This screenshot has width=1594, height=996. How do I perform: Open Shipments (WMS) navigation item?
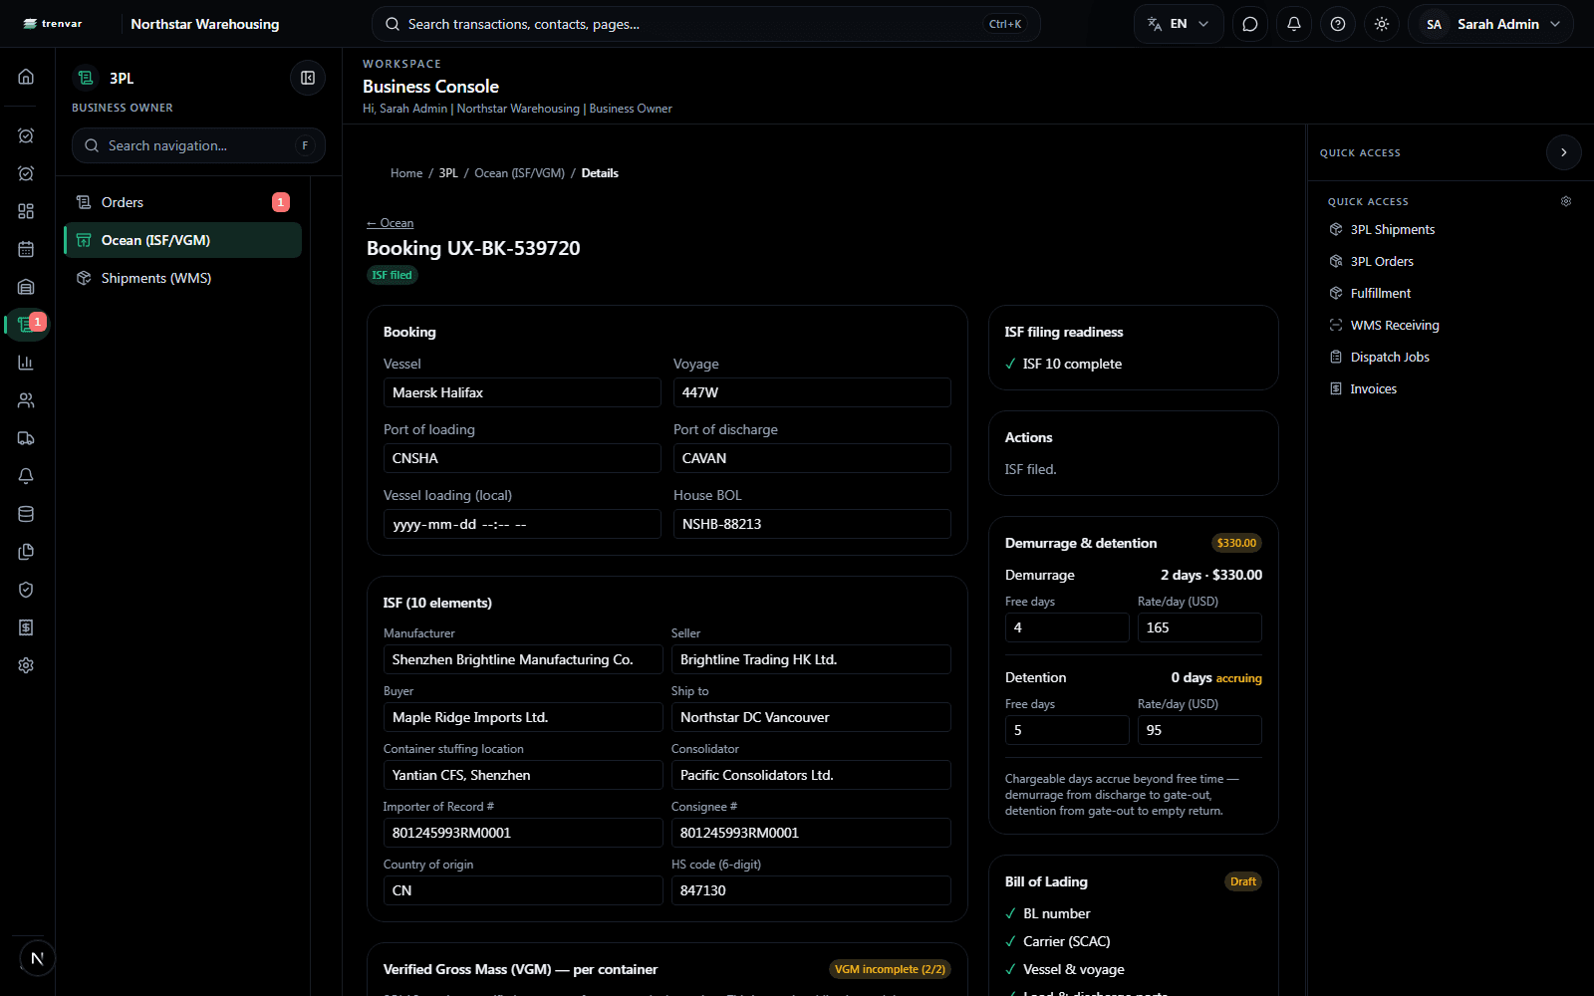tap(183, 278)
